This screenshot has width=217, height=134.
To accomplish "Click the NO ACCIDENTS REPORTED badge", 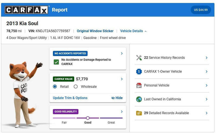I will (70, 53).
